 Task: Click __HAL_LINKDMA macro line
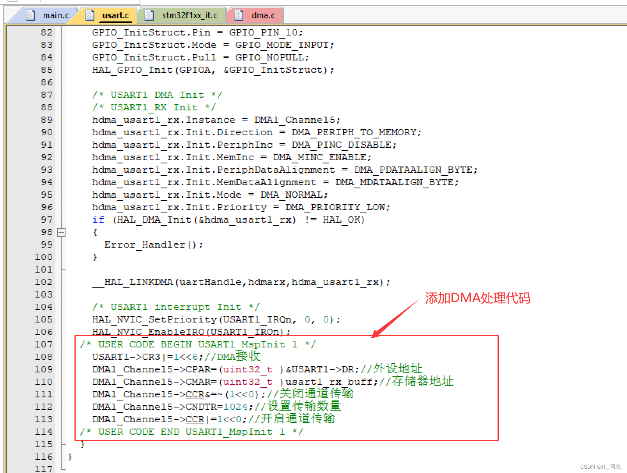(241, 282)
